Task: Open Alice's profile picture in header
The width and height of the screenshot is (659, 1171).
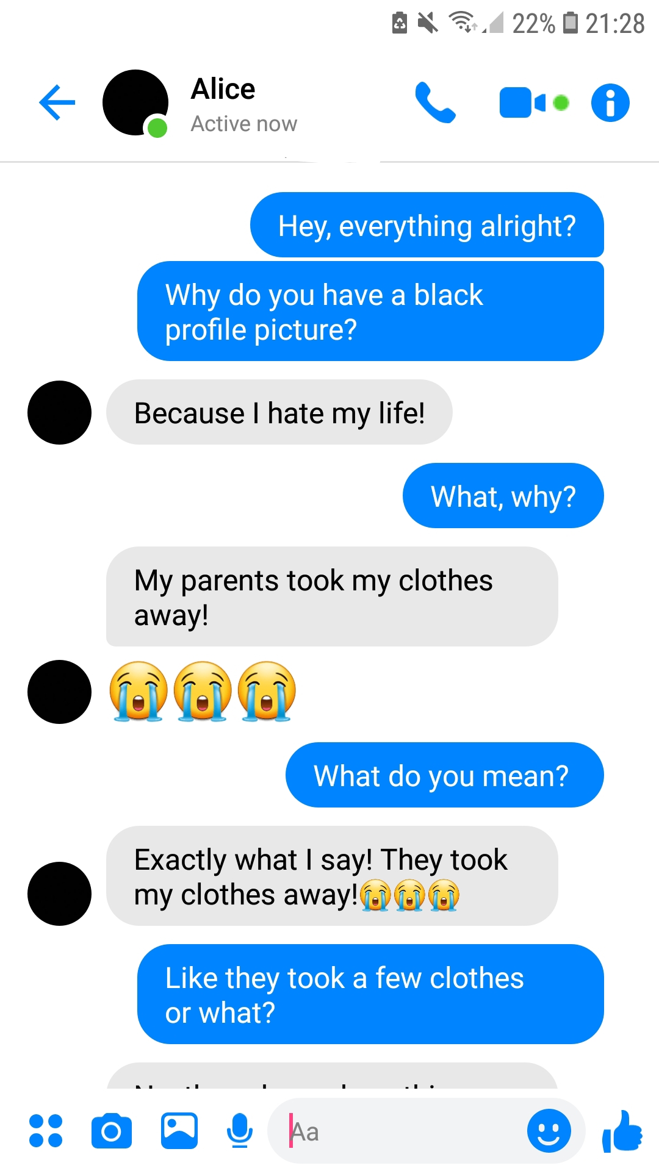Action: tap(135, 102)
